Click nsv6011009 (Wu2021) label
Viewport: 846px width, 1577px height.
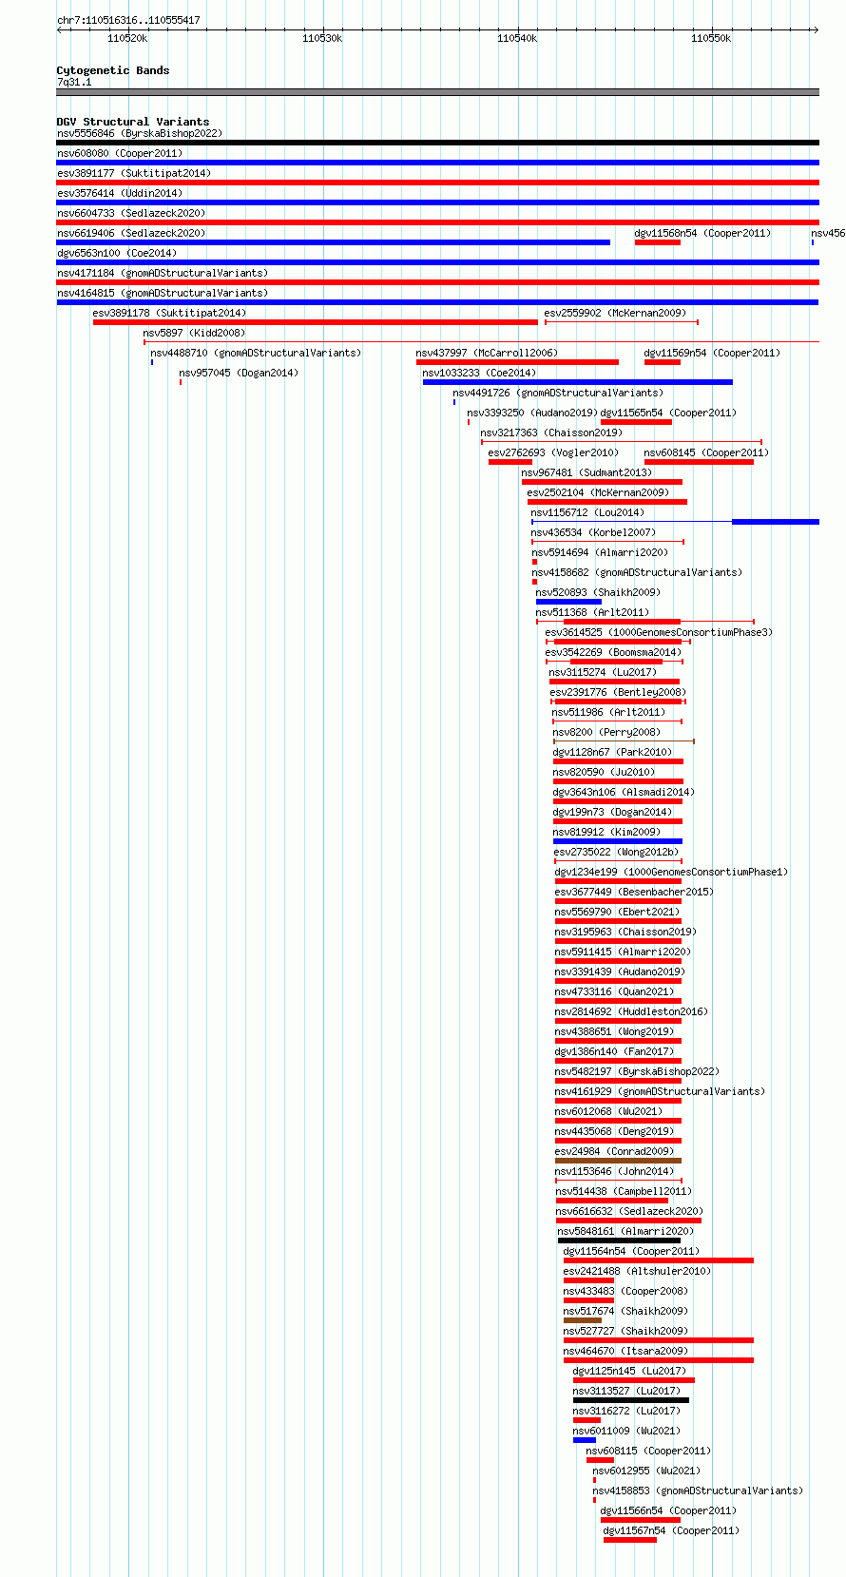(x=627, y=1431)
